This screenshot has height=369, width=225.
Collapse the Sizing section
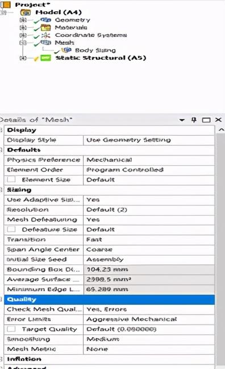[1, 190]
